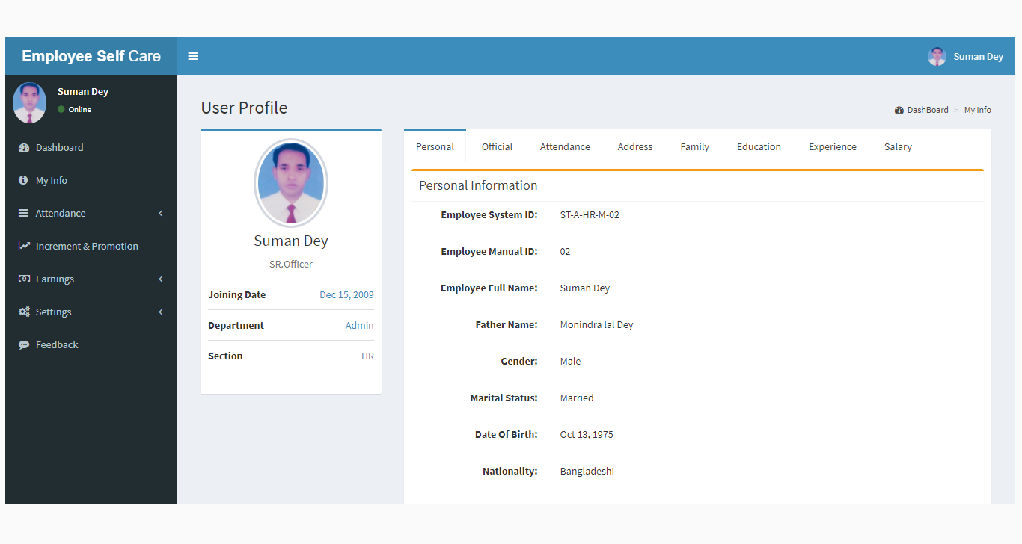Click the Dashboard gauge icon in sidebar
This screenshot has height=544, width=1022.
tap(24, 148)
